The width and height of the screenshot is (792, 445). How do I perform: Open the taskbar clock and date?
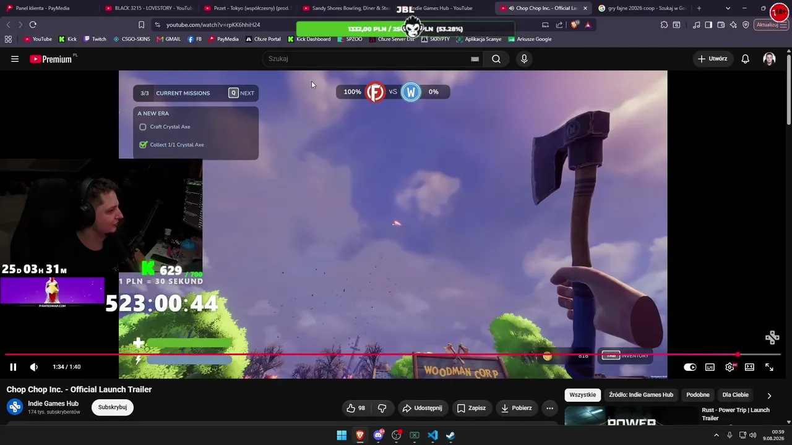773,435
